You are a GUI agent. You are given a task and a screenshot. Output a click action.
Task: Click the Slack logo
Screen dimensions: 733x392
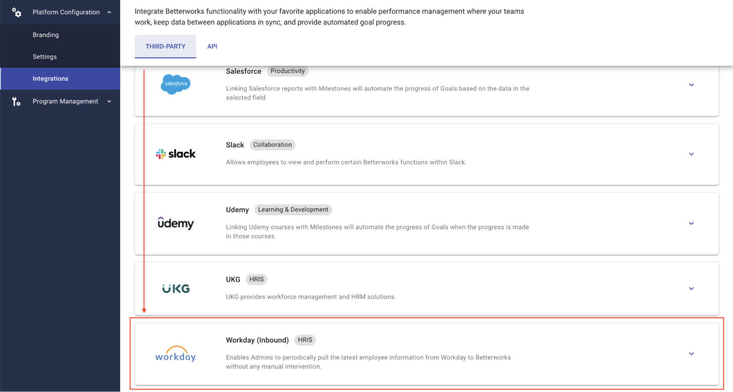tap(176, 154)
